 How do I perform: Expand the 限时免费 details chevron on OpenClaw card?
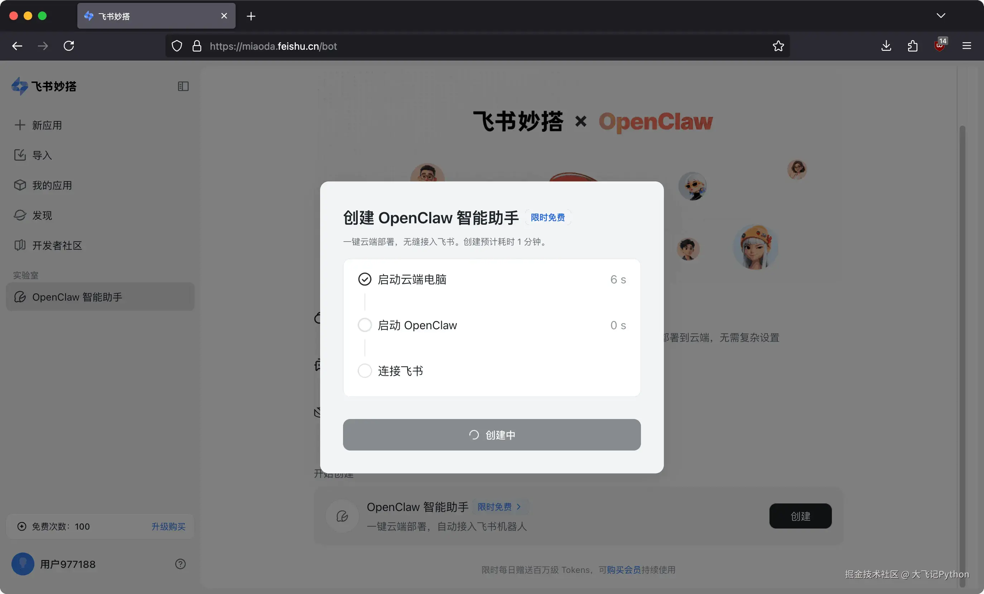pyautogui.click(x=520, y=507)
